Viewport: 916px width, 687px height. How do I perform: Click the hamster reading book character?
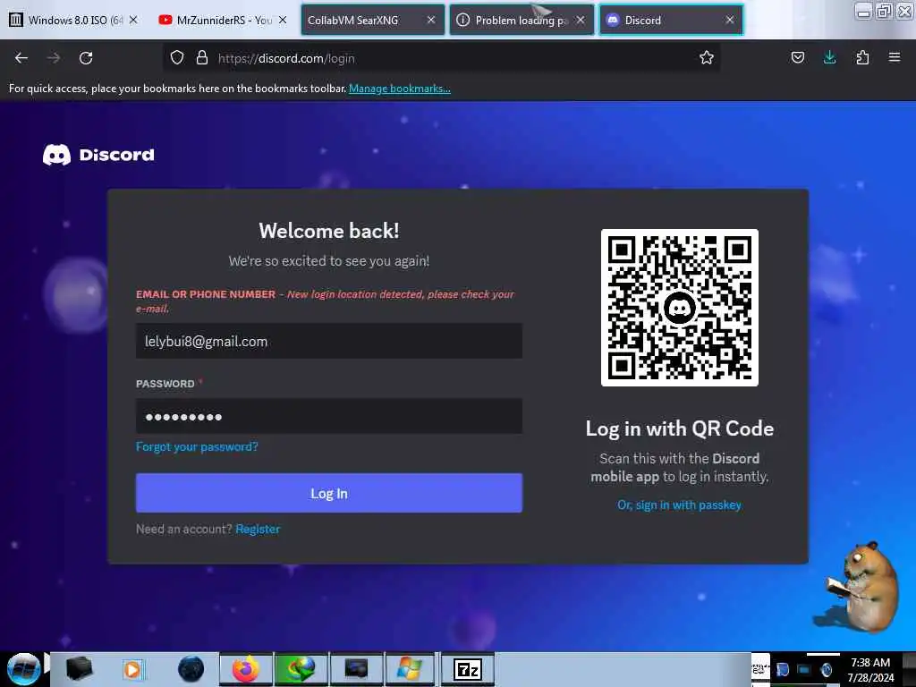(861, 587)
